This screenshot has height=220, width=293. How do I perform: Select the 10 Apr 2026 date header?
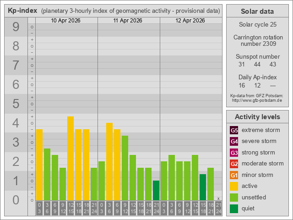click(x=66, y=21)
